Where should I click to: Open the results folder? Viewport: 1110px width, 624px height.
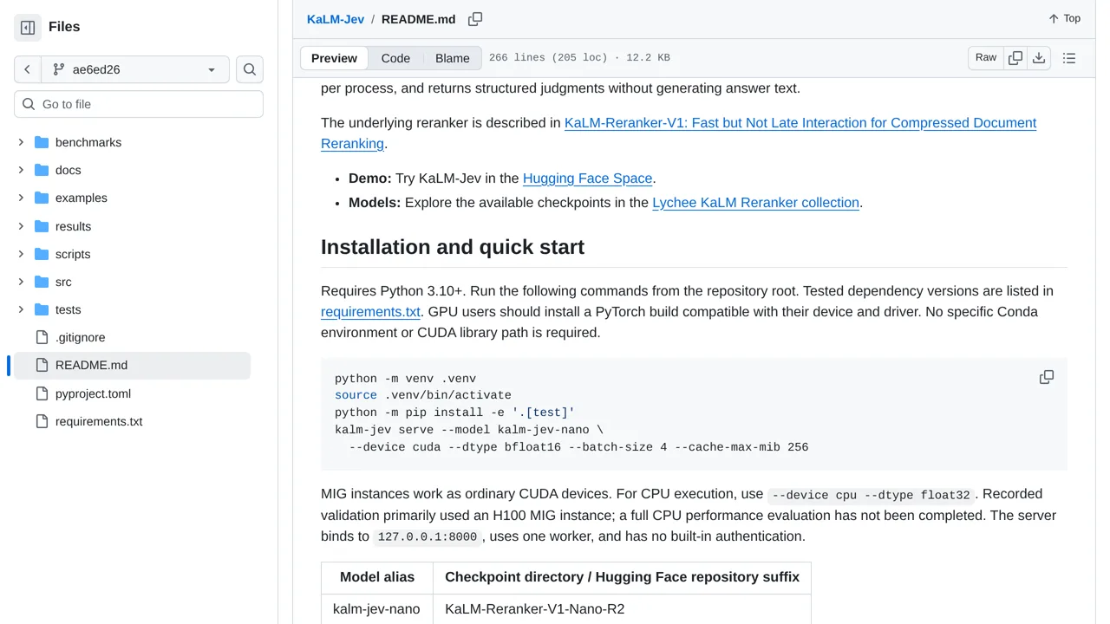pyautogui.click(x=73, y=226)
